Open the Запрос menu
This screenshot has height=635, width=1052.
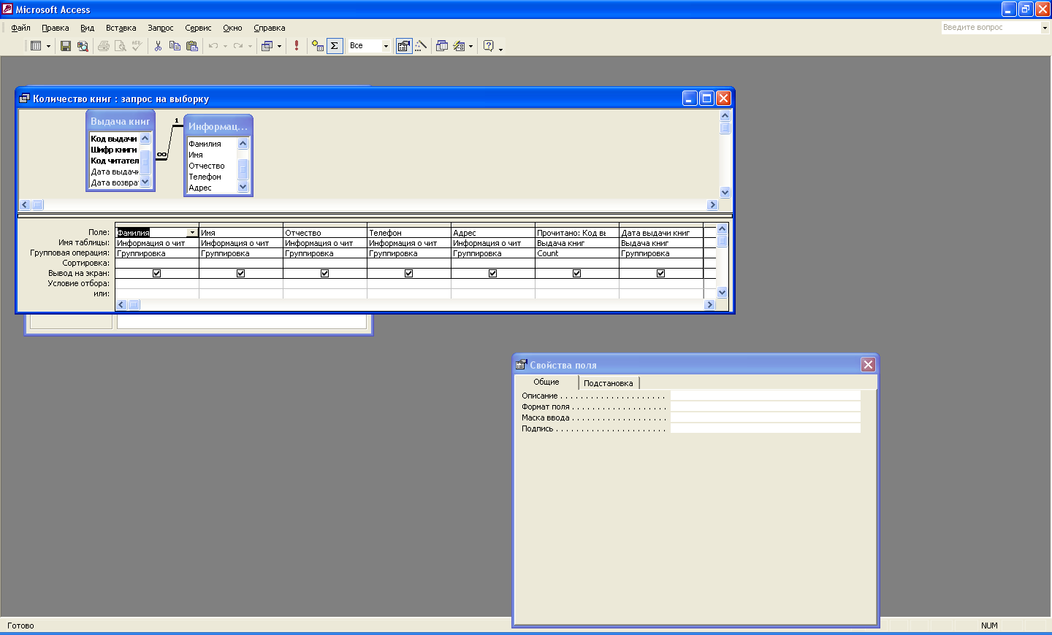(161, 28)
